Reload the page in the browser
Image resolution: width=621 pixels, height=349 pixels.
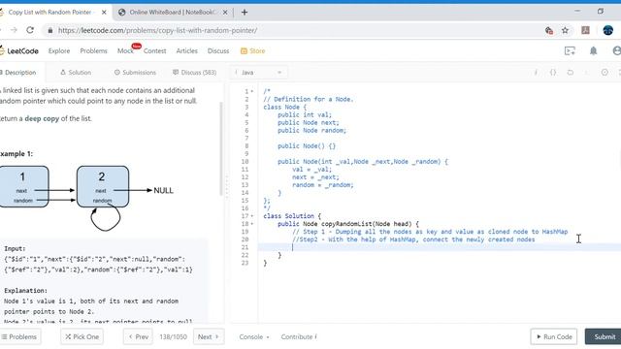point(30,30)
